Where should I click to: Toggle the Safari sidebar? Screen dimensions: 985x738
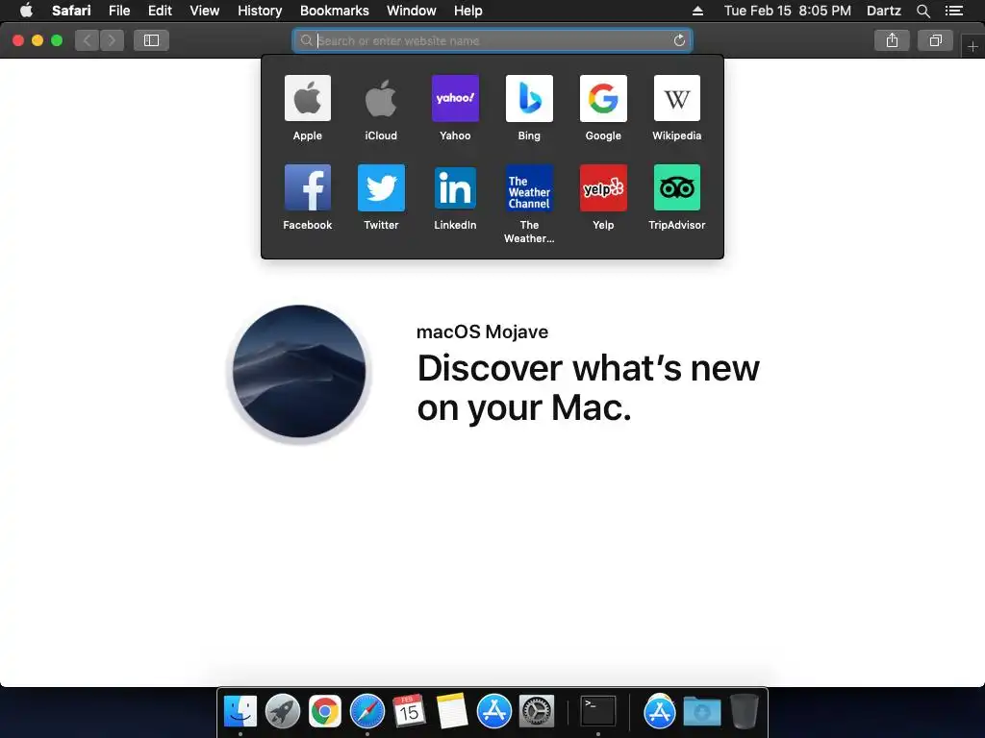[151, 40]
